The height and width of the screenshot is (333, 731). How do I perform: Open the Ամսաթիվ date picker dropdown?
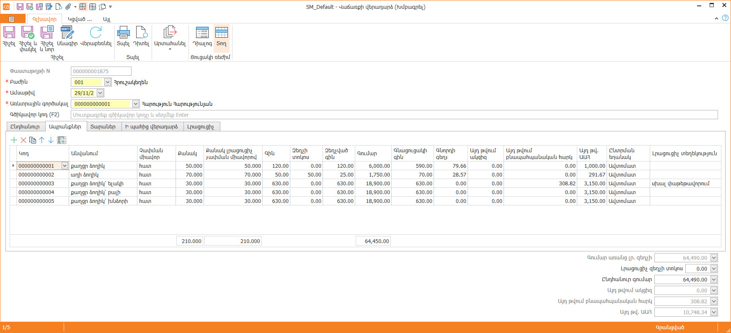(100, 93)
